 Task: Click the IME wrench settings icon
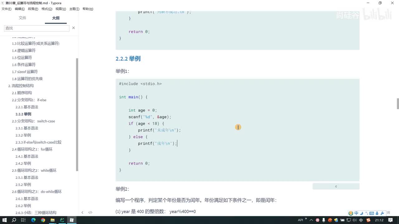click(382, 213)
